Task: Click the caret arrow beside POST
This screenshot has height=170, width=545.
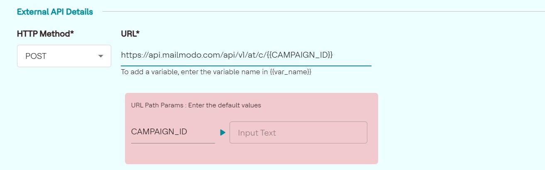Action: [100, 56]
